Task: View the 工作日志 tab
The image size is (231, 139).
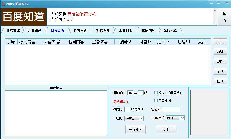Action: click(x=126, y=30)
